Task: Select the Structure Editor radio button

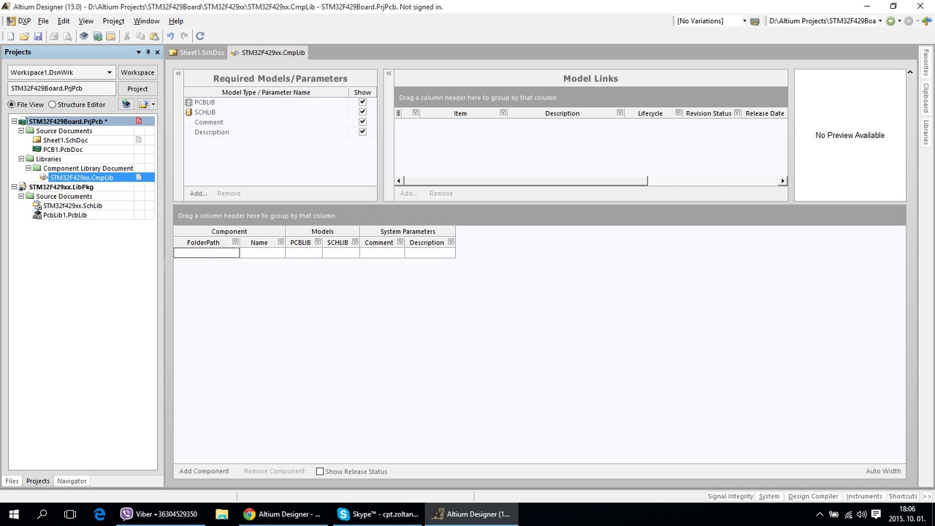Action: coord(53,104)
